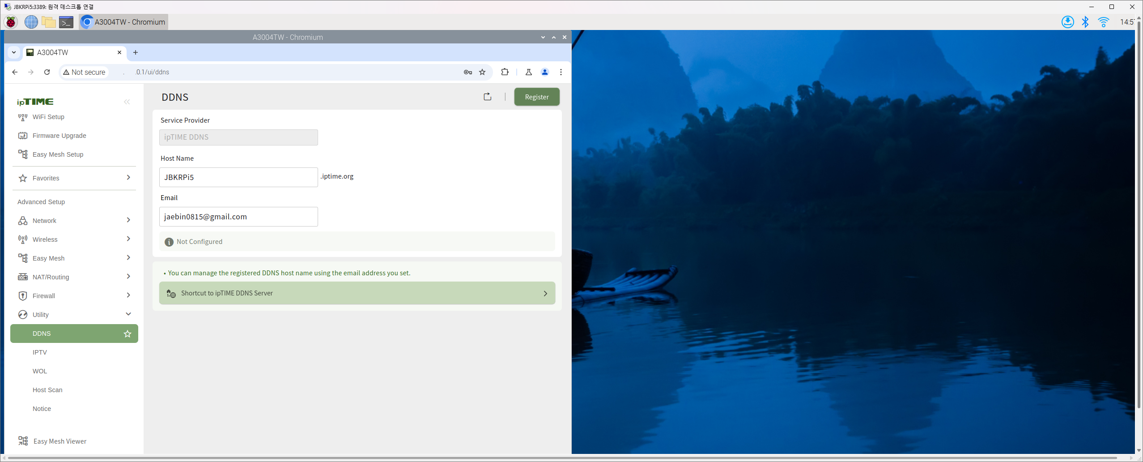Select Host Scan in the sidebar
Screen dimensions: 1143x462
47,390
